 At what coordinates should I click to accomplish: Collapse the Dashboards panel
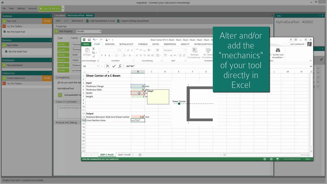(51, 60)
